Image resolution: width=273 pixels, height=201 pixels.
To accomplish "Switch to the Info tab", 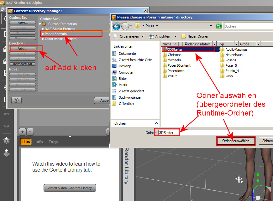I will click(x=39, y=142).
